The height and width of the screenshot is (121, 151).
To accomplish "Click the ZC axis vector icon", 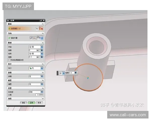I will click(x=39, y=38).
